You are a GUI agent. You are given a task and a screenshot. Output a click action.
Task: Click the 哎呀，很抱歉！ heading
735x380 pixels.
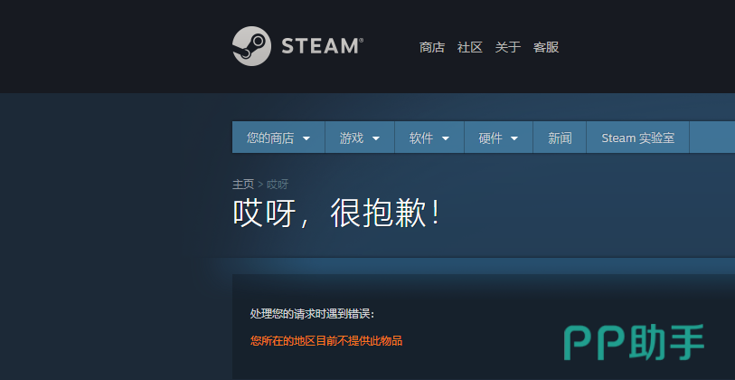click(337, 214)
